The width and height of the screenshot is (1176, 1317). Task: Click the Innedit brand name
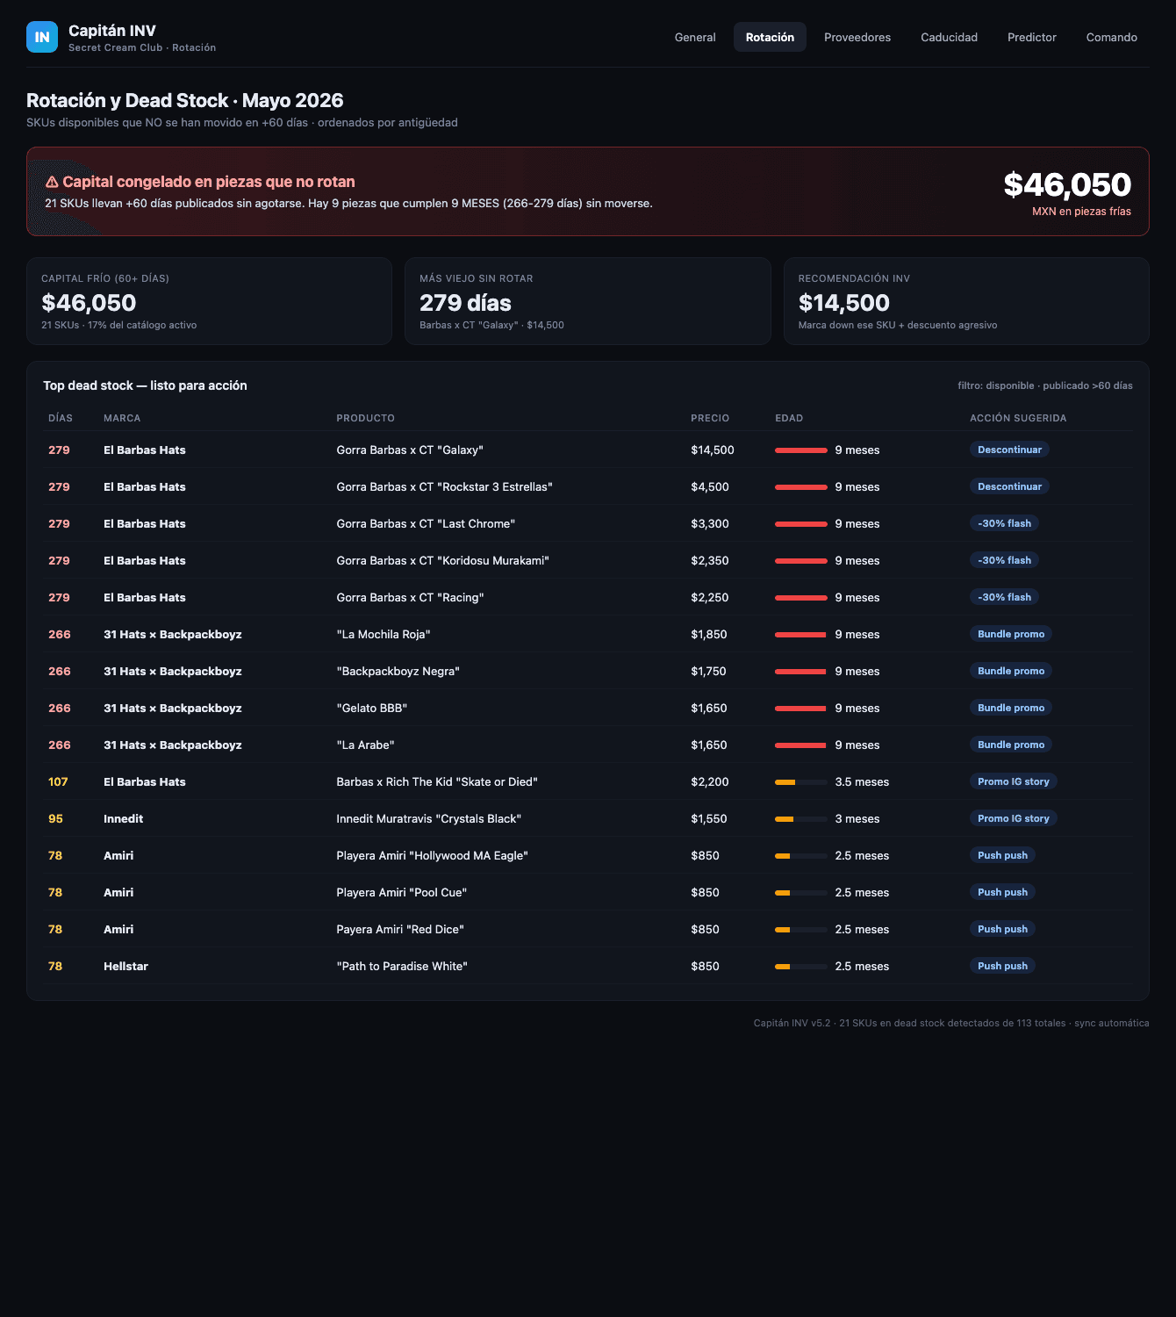pos(123,818)
